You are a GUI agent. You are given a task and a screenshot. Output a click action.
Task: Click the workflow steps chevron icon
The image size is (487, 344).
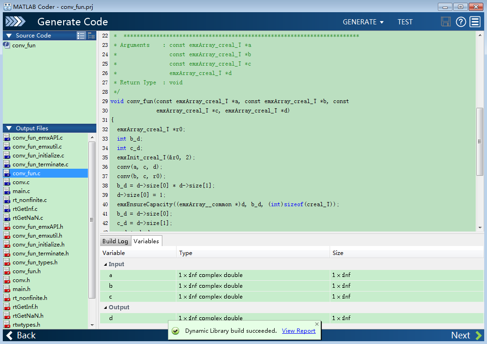[15, 22]
